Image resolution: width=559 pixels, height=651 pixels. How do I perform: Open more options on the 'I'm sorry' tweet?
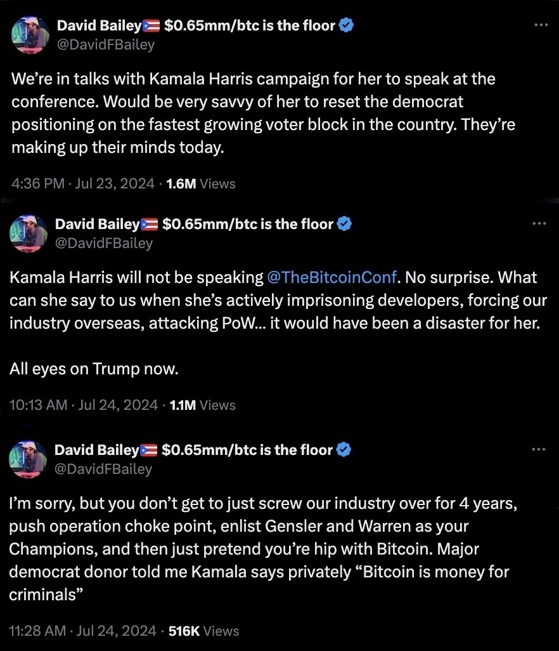(538, 449)
